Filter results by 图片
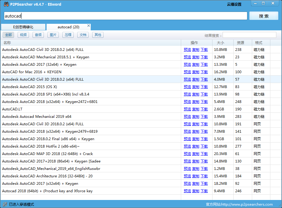The width and height of the screenshot is (282, 208). coord(53,35)
